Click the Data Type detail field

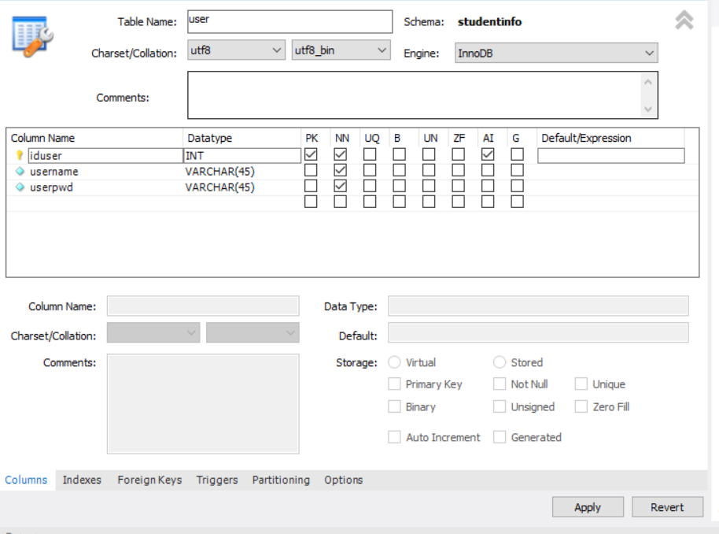[x=538, y=306]
